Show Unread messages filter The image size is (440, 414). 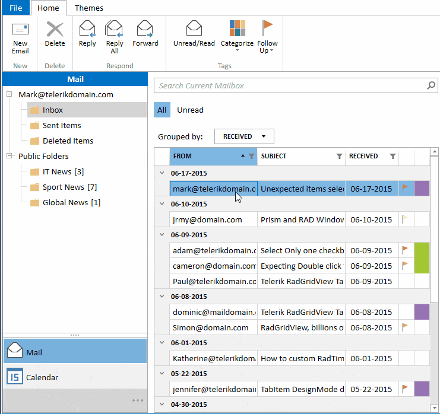190,110
